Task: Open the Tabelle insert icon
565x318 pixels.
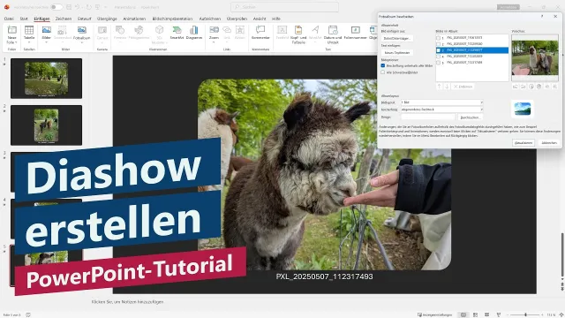Action: coord(29,30)
